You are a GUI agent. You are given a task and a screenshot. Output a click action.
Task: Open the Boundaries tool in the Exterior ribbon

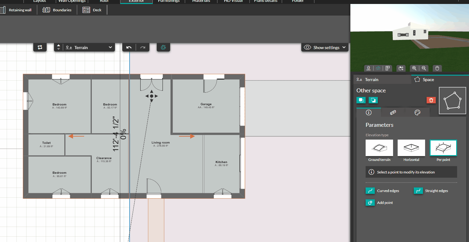[x=57, y=10]
